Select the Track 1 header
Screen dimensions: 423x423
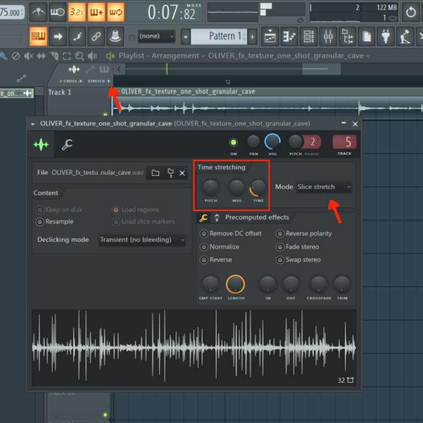[x=78, y=101]
